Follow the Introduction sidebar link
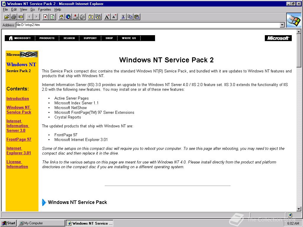303x227 pixels. pos(17,98)
